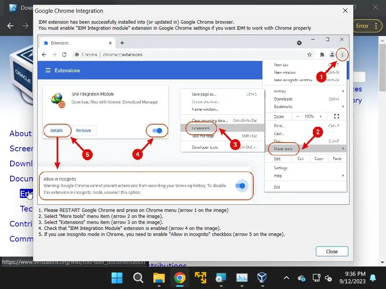Open the clock showing 9:36 PM
Screen dimensions: 386x289
352,277
